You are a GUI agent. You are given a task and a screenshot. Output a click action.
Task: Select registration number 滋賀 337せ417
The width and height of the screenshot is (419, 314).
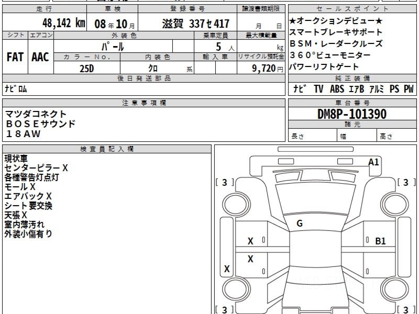196,24
